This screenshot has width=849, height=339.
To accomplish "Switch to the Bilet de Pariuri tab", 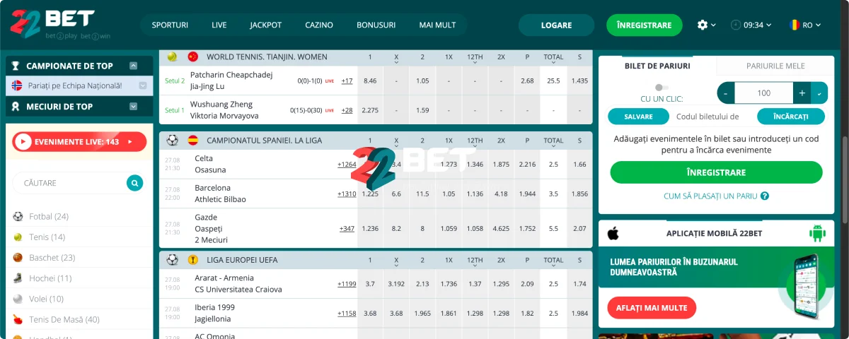I will (657, 66).
